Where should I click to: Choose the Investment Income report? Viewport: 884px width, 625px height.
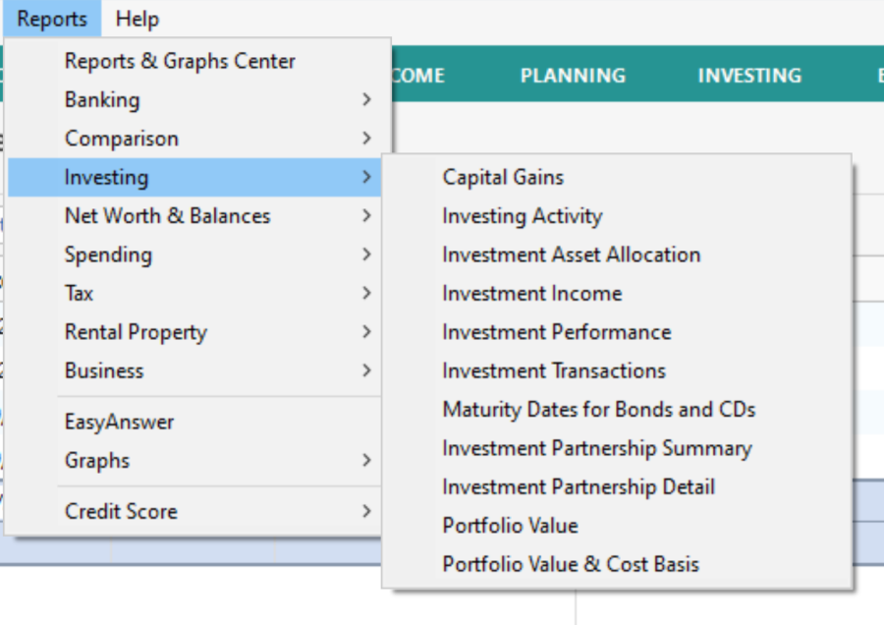point(531,294)
